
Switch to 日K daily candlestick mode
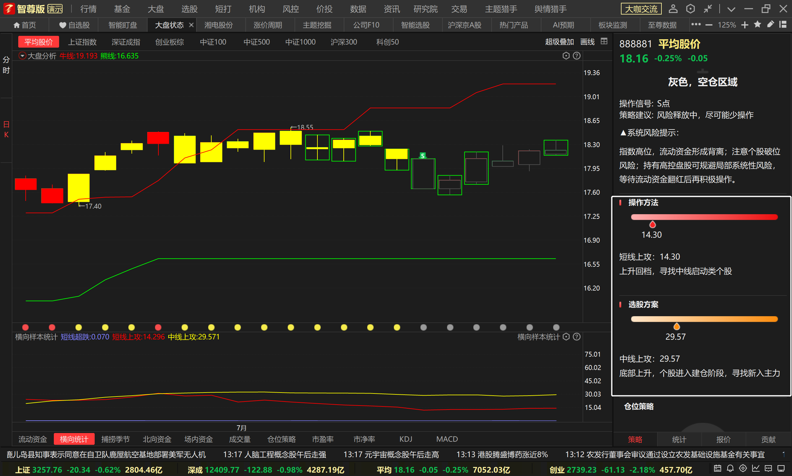tap(6, 130)
